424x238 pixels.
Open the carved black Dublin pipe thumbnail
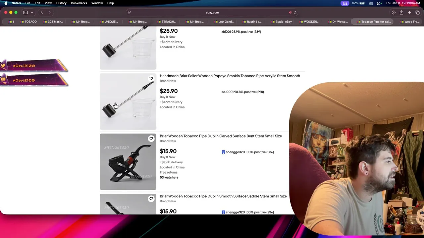(x=128, y=162)
